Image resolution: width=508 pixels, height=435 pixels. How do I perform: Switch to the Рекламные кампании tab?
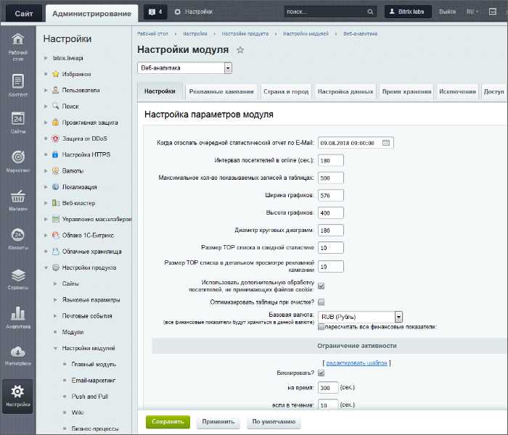[x=221, y=91]
